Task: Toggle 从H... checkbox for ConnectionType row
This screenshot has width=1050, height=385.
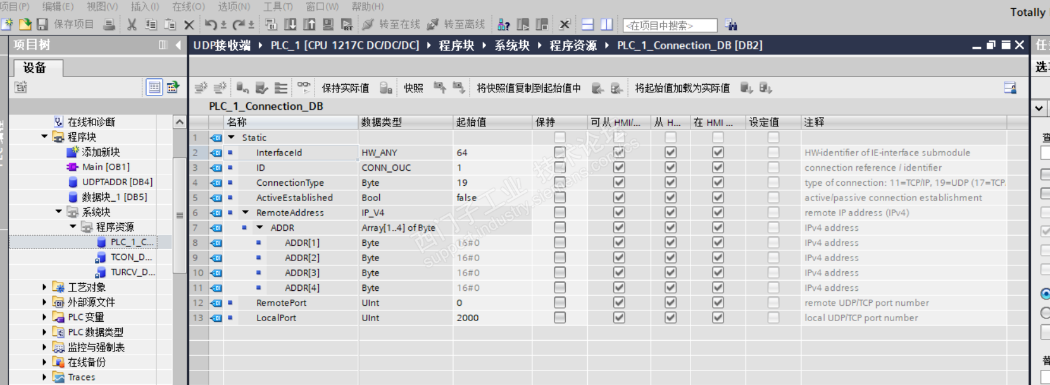Action: coord(670,183)
